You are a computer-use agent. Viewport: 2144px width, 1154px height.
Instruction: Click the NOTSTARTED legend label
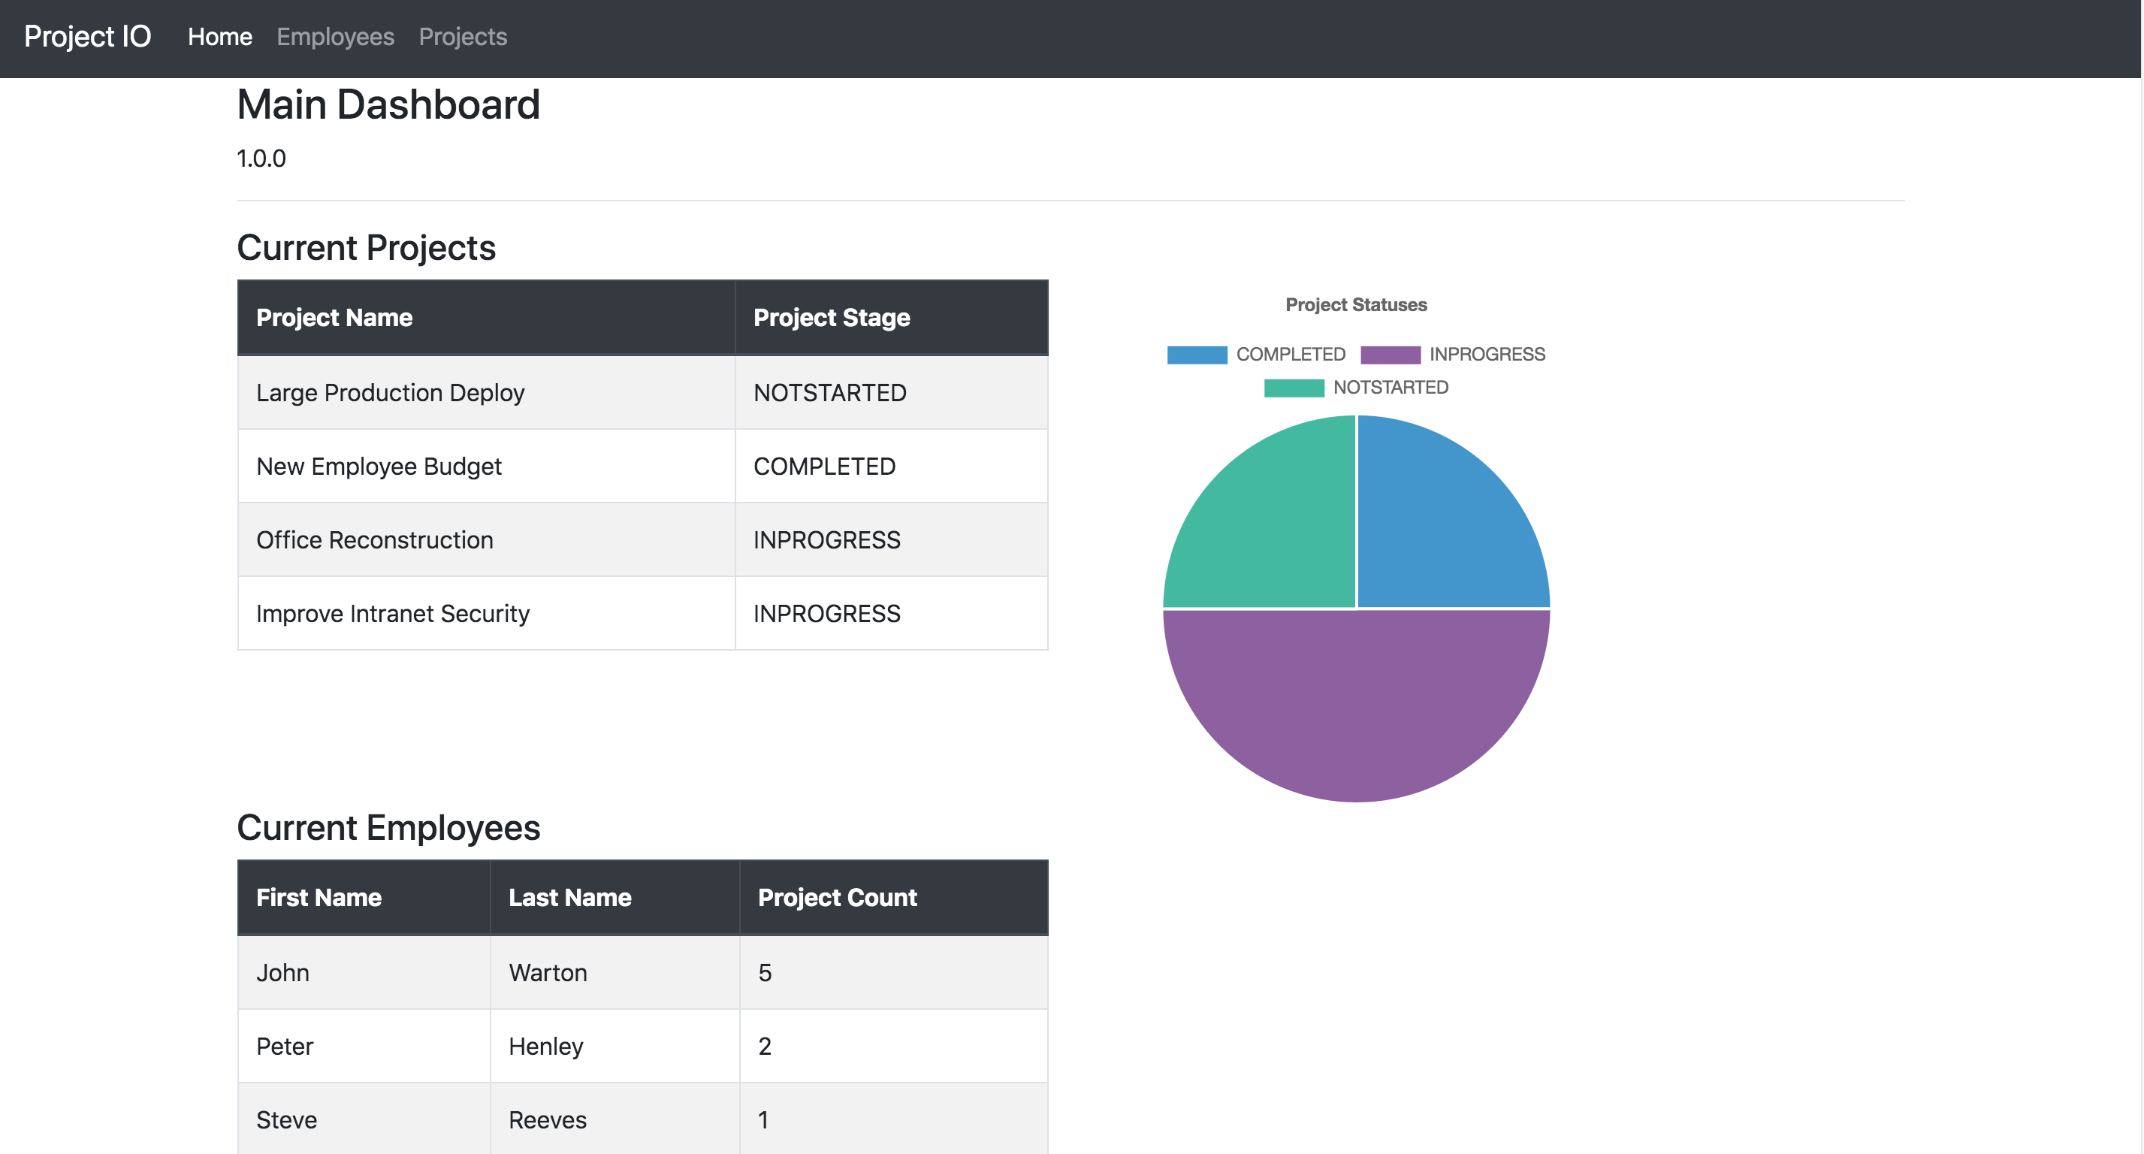[x=1390, y=388]
